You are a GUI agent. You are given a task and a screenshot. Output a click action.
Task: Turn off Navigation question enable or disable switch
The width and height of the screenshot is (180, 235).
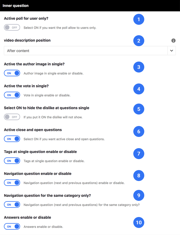pos(12,183)
